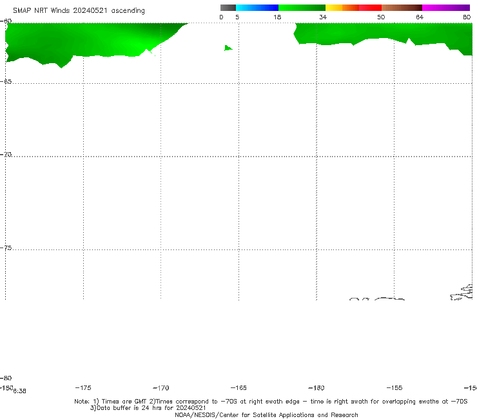
Task: Click the 'NOAA/NESDIS/Center for Satellite Applications and Research' credit
Action: (266, 414)
